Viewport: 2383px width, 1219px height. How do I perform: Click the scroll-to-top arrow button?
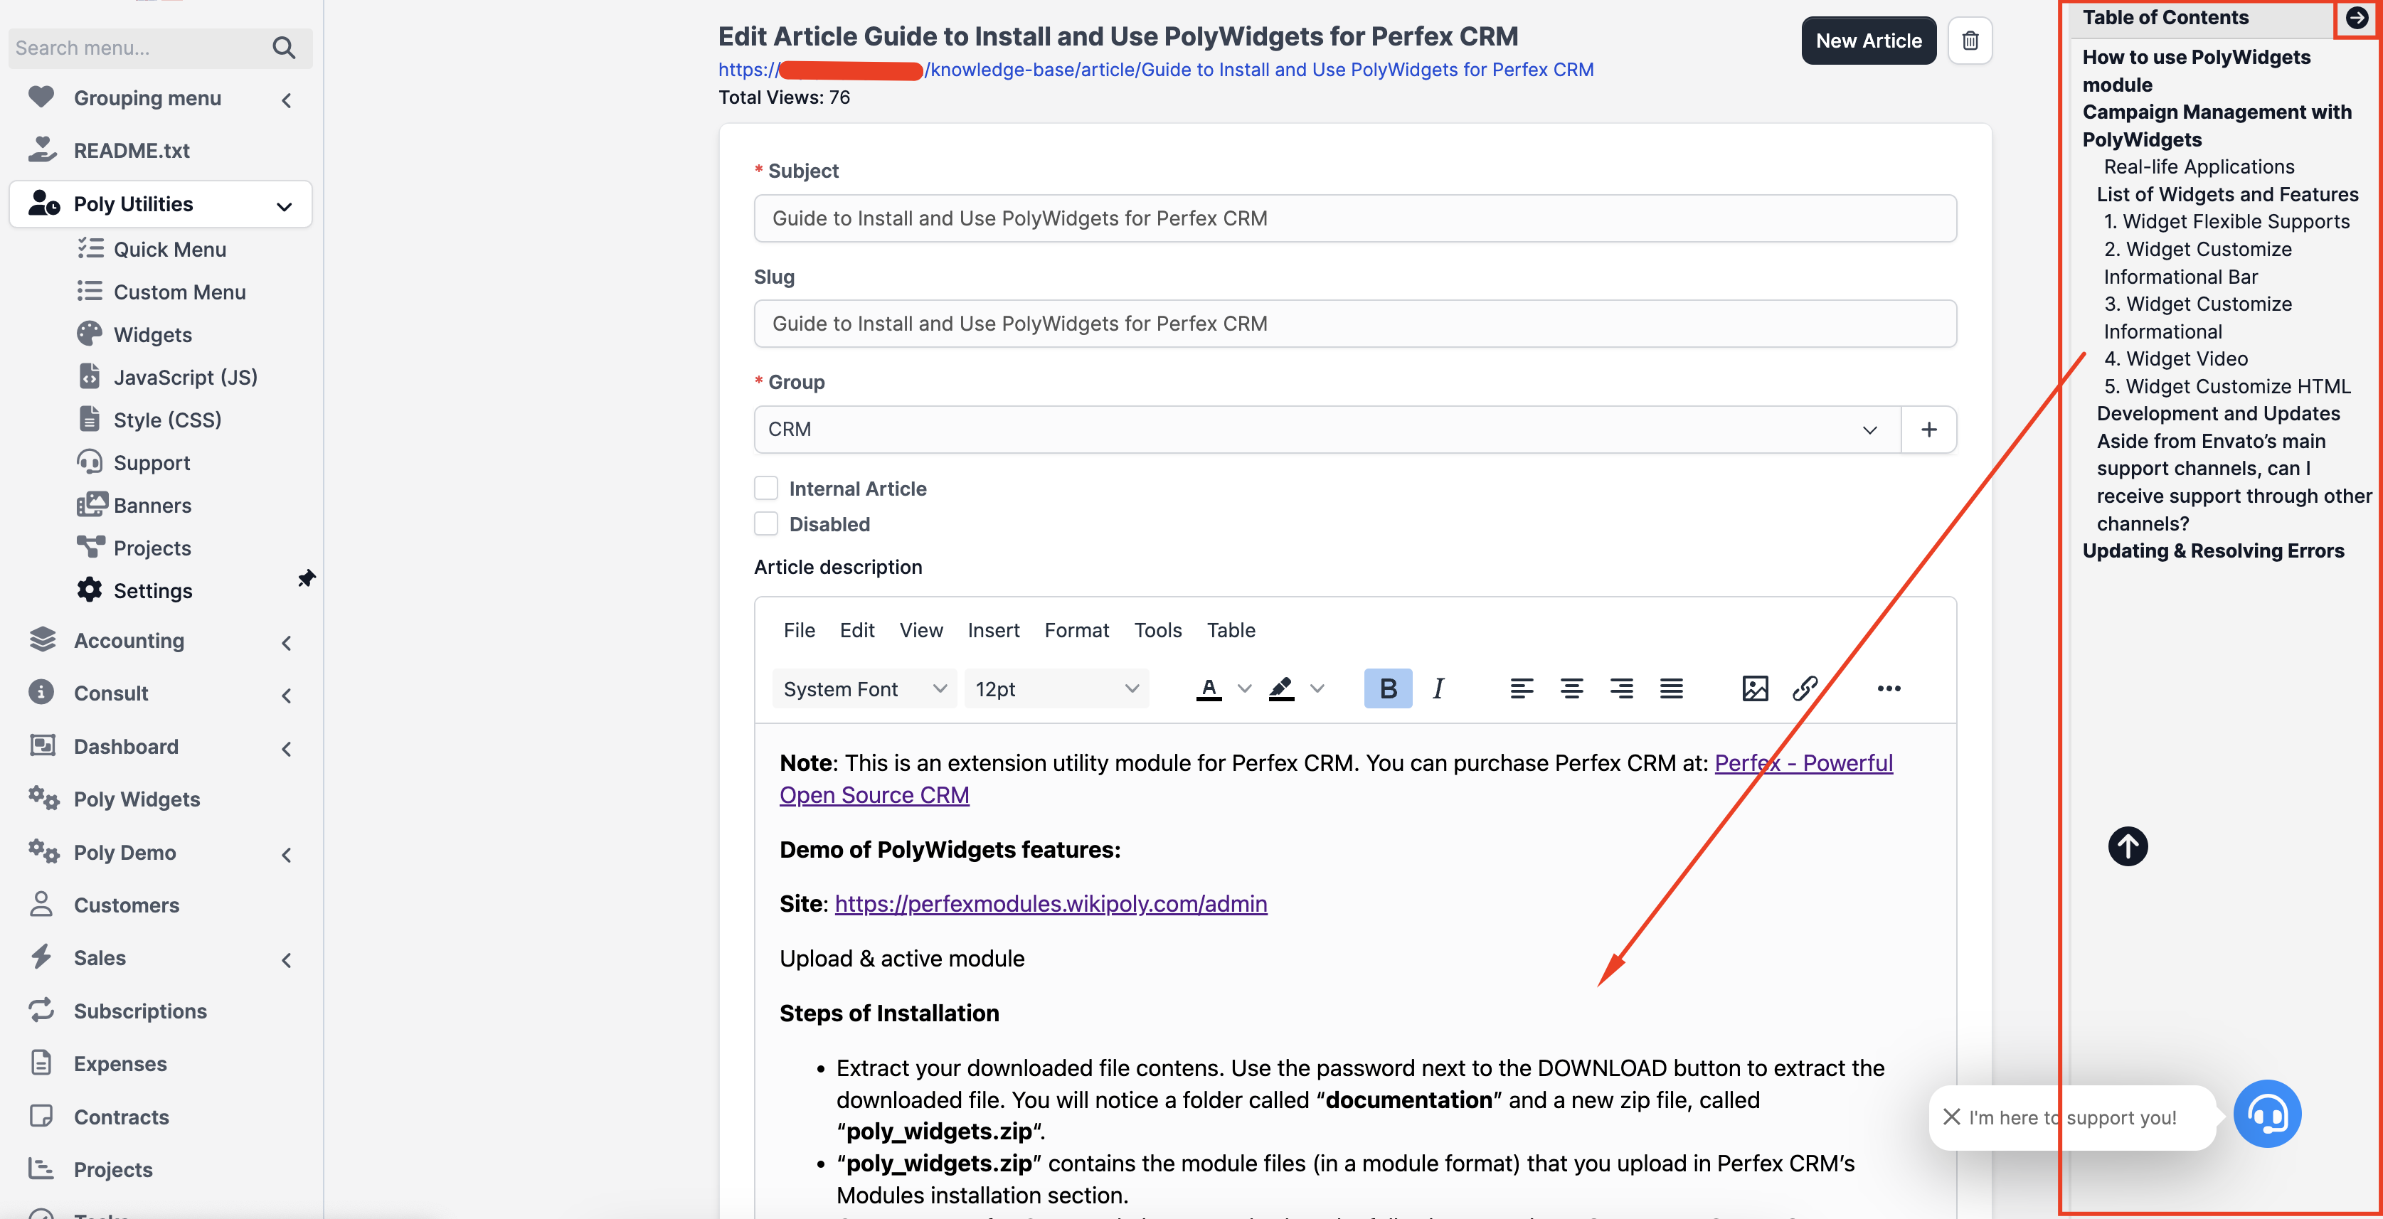tap(2127, 846)
